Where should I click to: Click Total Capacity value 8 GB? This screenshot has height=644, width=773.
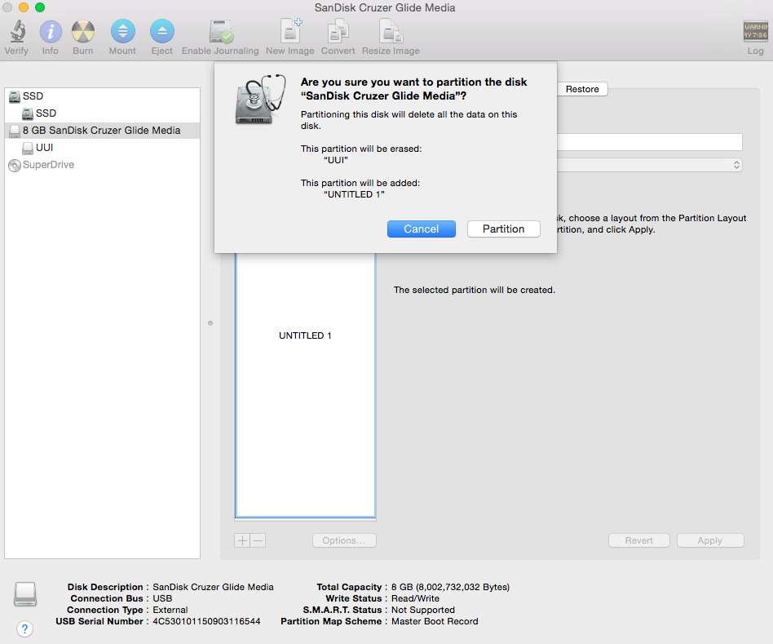[x=451, y=587]
